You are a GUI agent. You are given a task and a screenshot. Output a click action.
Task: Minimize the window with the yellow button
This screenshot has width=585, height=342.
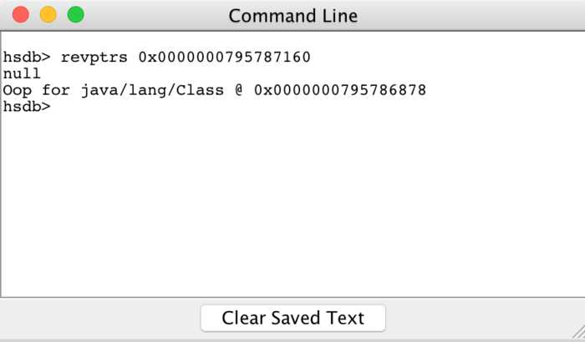pyautogui.click(x=48, y=15)
